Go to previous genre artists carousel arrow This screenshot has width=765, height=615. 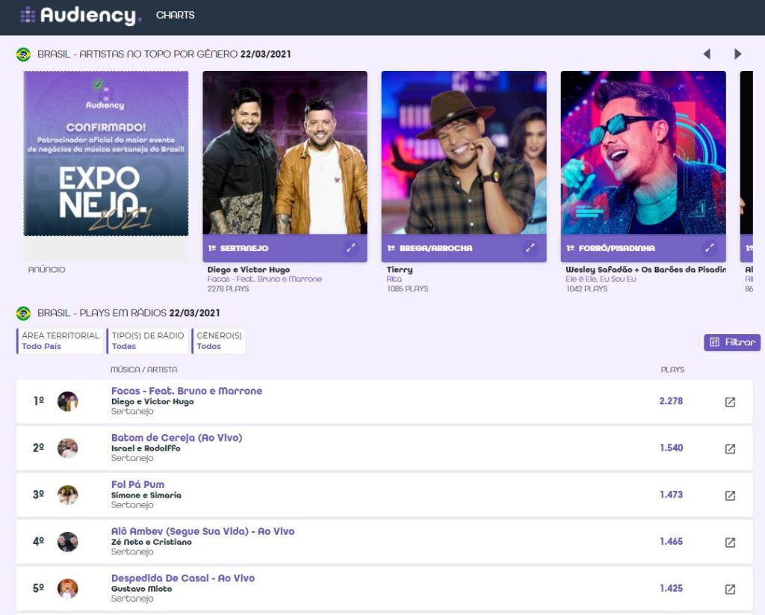pyautogui.click(x=707, y=54)
